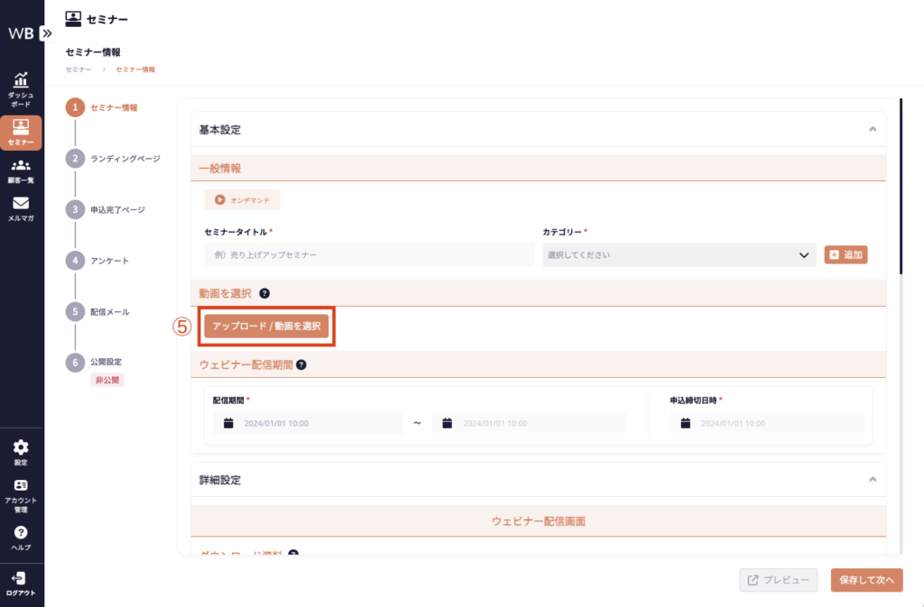Go to step 2 ランディングページ
Image resolution: width=924 pixels, height=607 pixels.
point(125,159)
